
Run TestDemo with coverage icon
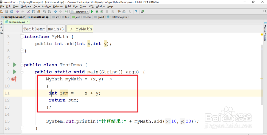coord(102,11)
